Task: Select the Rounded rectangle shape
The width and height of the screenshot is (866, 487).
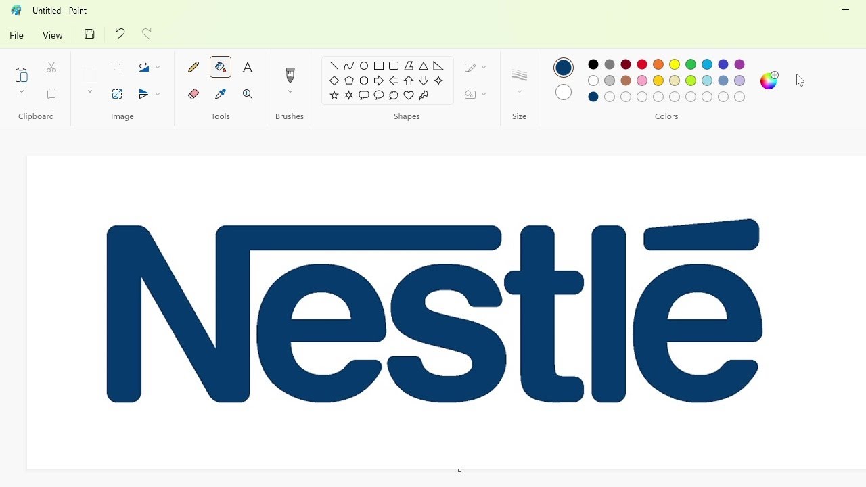Action: [394, 66]
